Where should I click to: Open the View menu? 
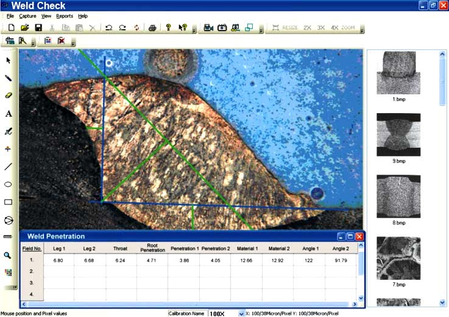click(x=46, y=16)
